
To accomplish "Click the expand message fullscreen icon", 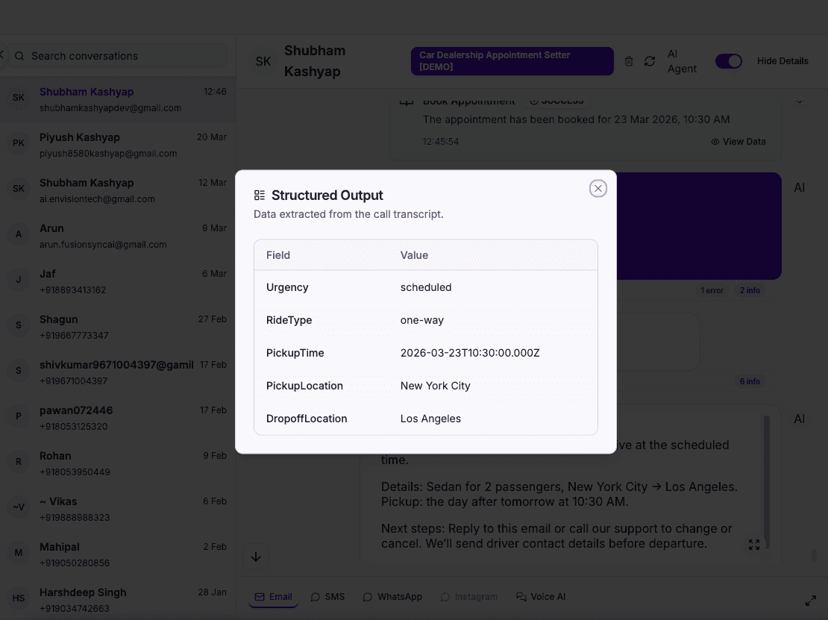I will [x=754, y=545].
